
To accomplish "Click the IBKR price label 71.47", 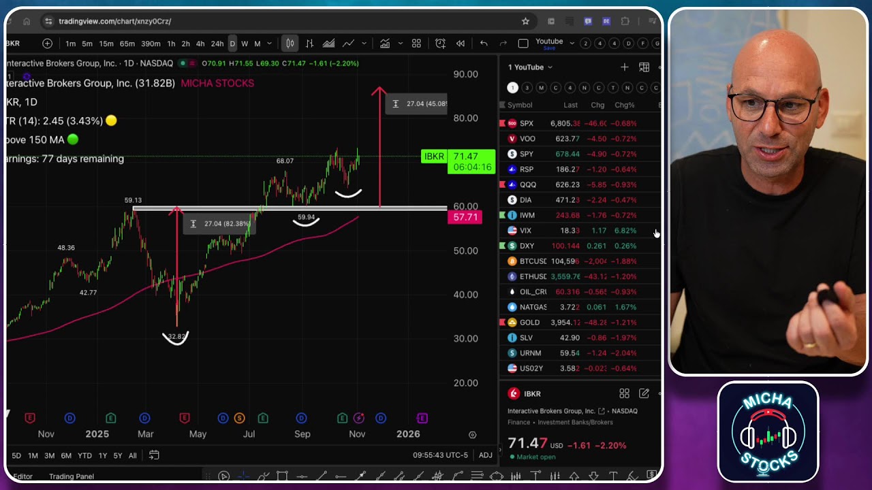I will [x=471, y=162].
